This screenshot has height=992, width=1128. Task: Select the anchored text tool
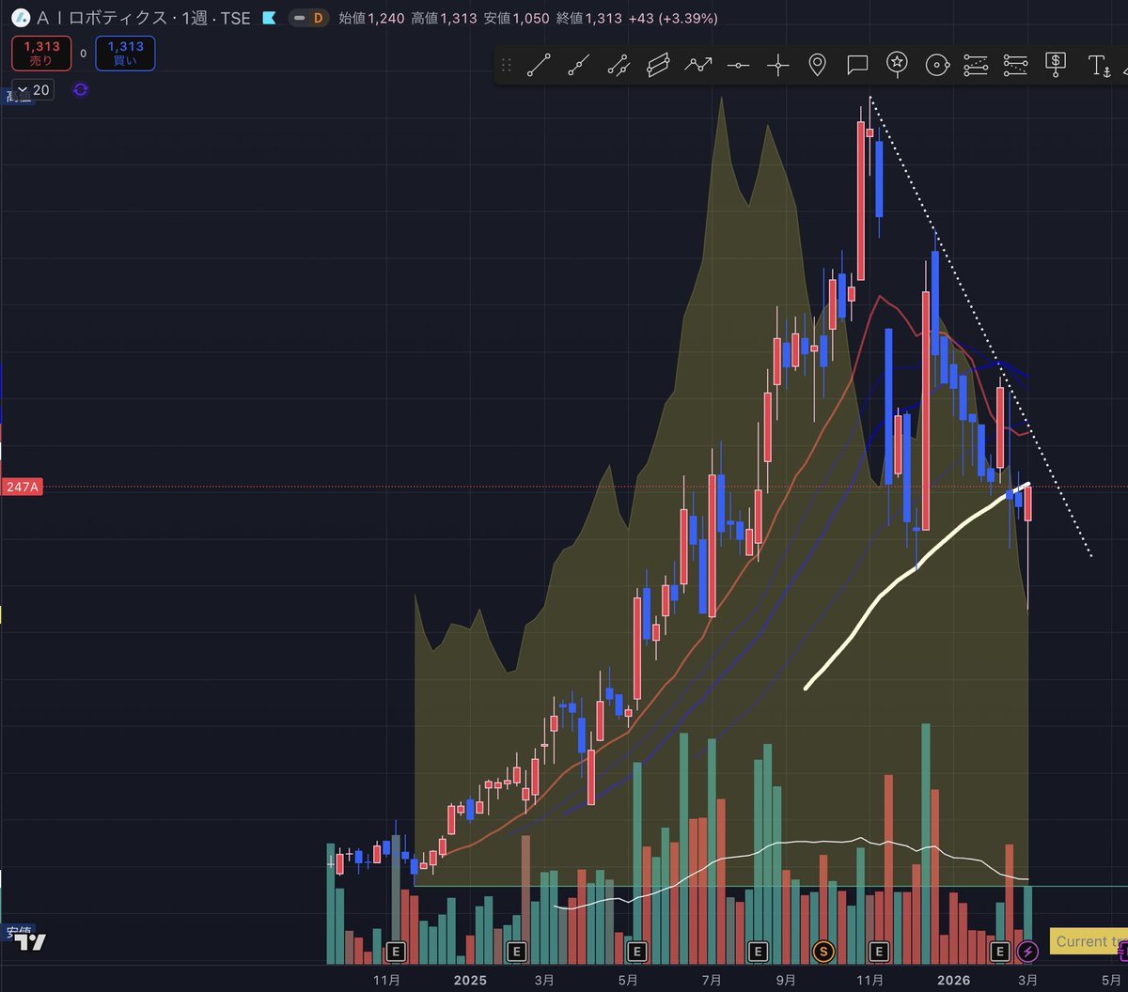1099,65
